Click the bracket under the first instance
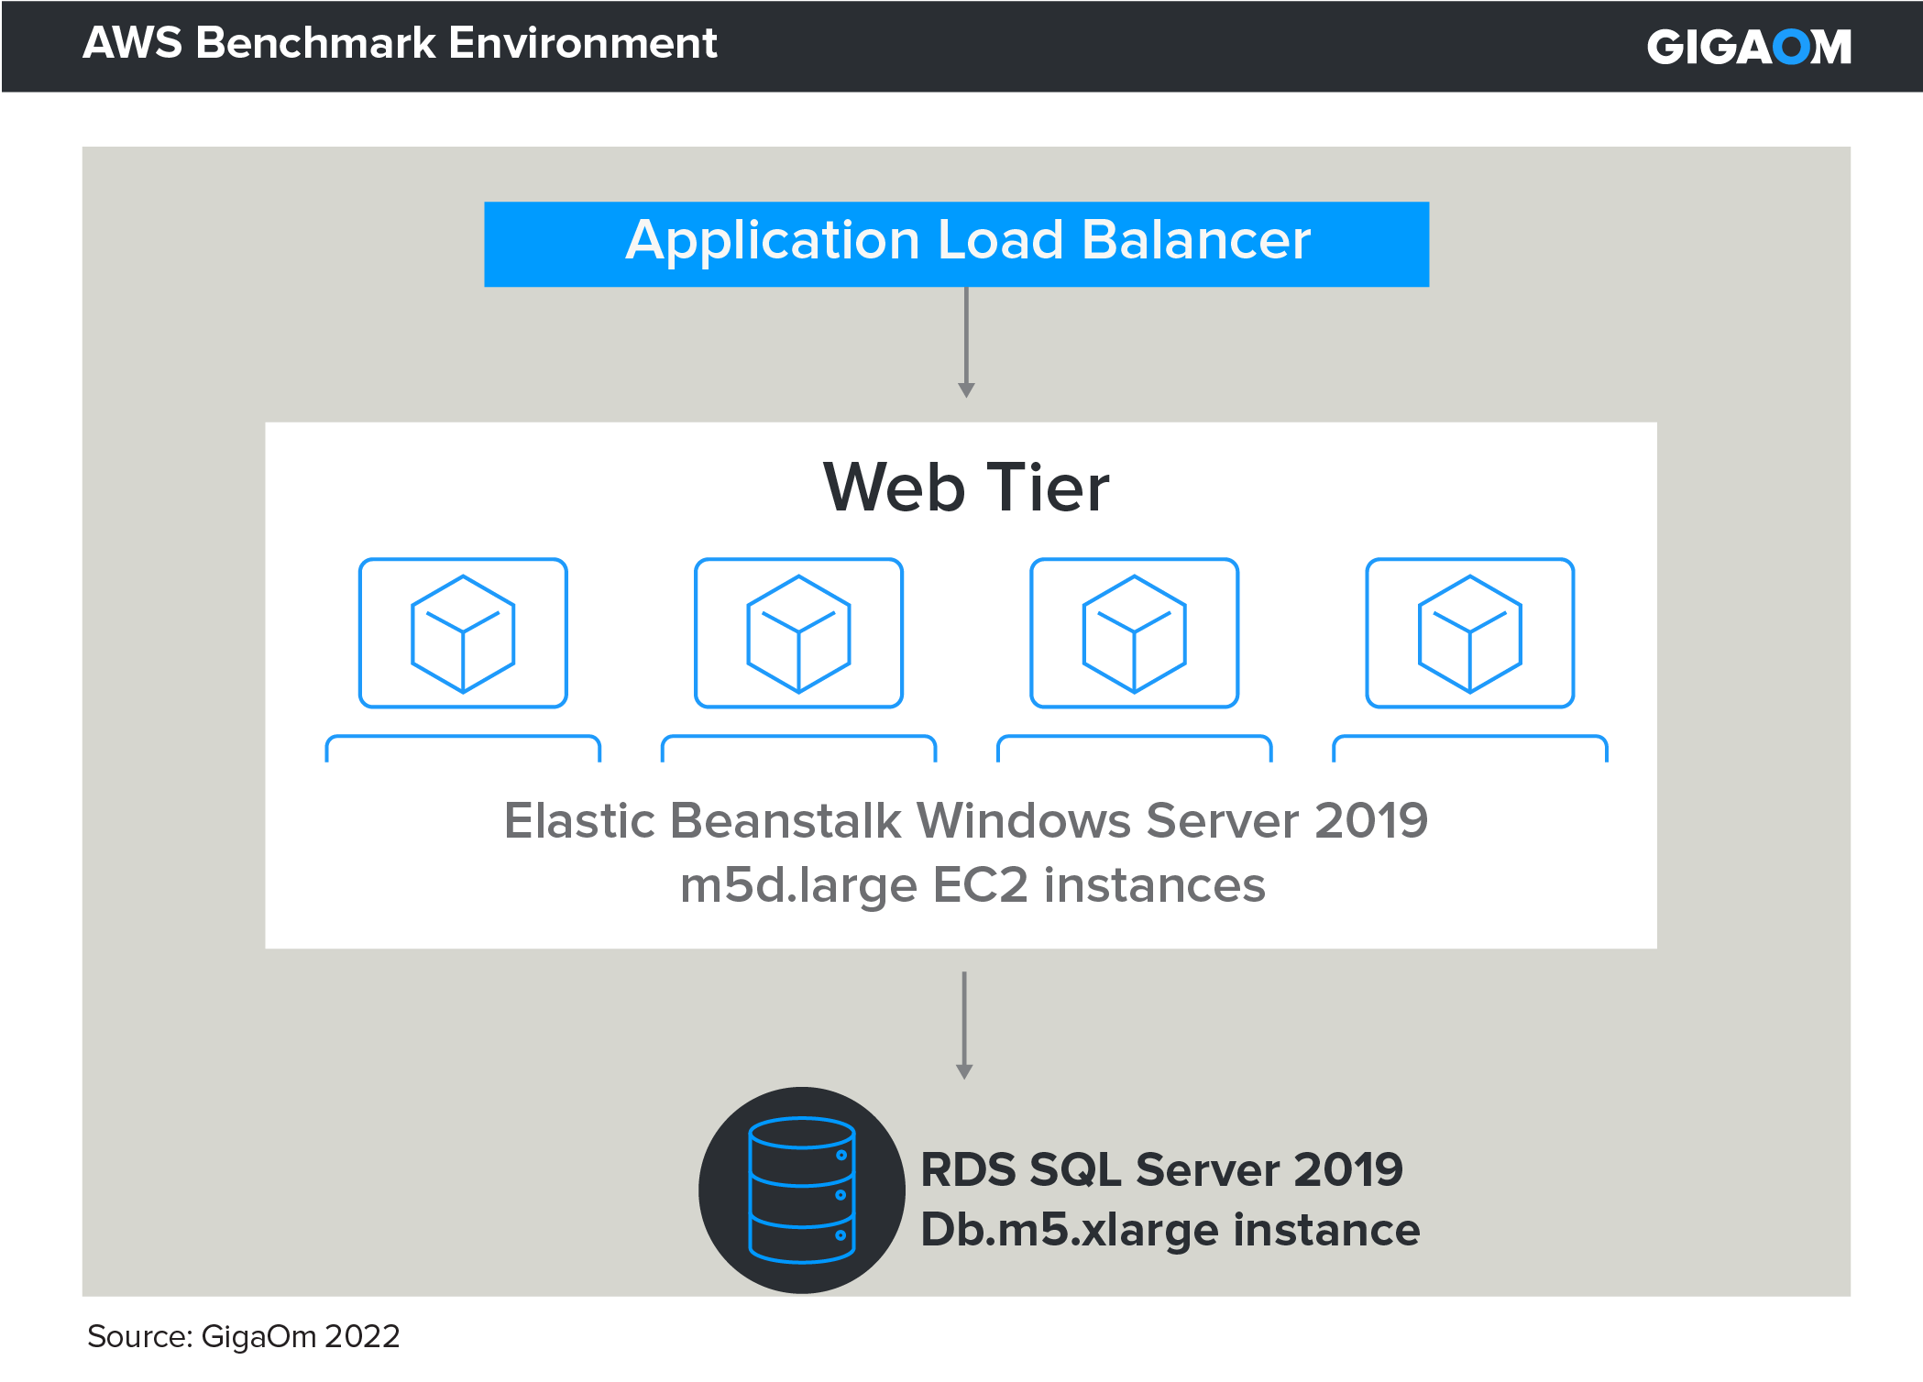 (463, 737)
